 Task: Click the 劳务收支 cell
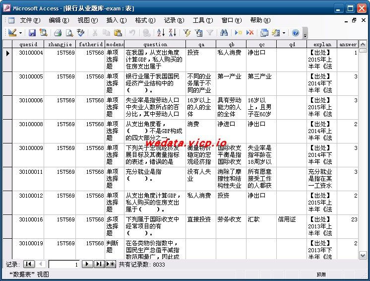click(x=231, y=226)
